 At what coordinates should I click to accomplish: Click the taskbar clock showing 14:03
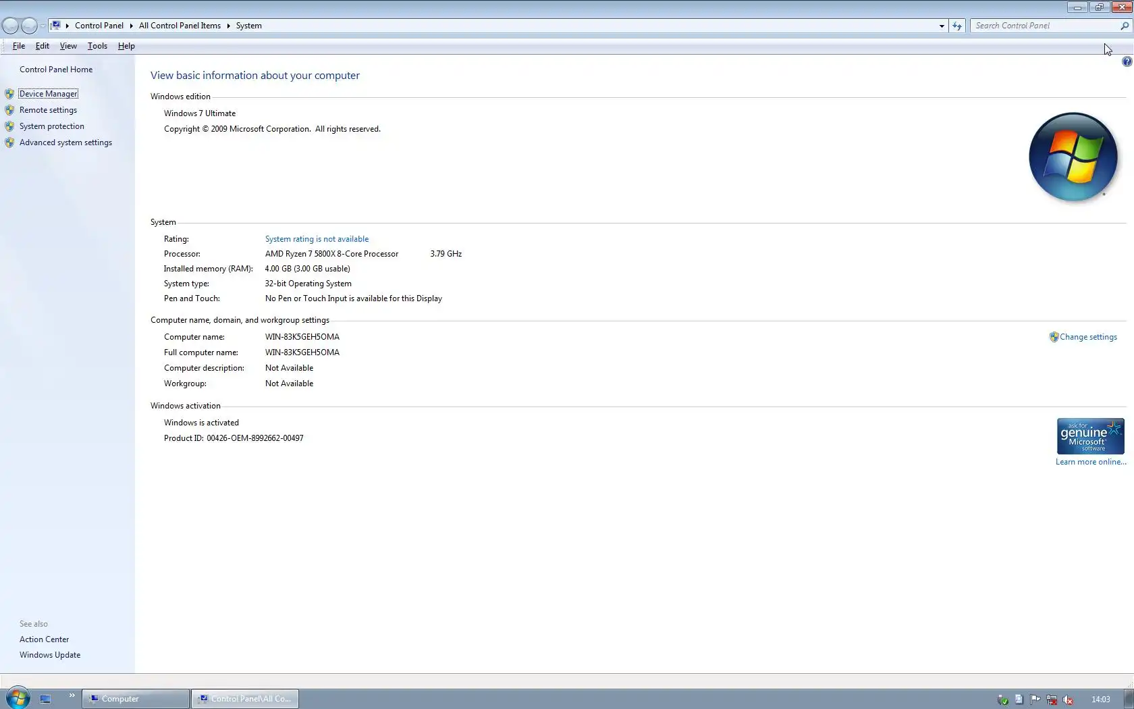(x=1100, y=700)
